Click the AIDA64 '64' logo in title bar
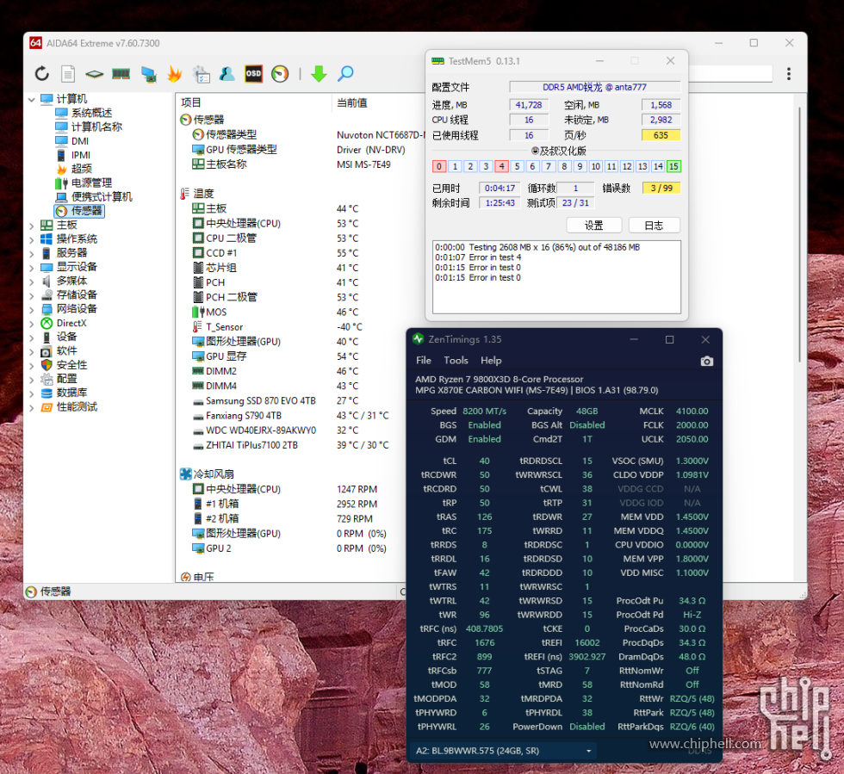 (x=35, y=43)
